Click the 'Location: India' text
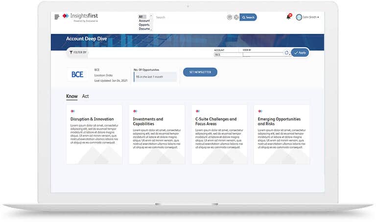376x222 pixels. (x=103, y=75)
